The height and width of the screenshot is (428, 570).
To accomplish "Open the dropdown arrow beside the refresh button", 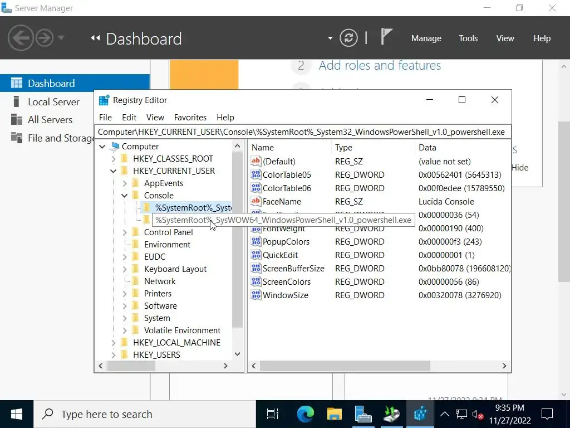I will tap(330, 38).
